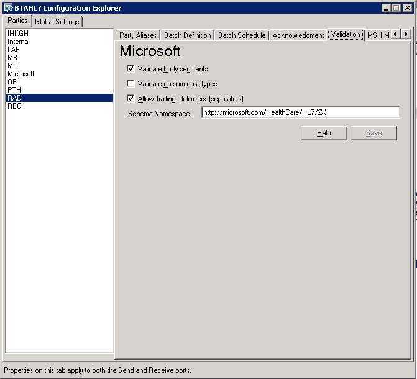The height and width of the screenshot is (379, 417).
Task: Open the Party Aliases tab
Action: coord(138,35)
